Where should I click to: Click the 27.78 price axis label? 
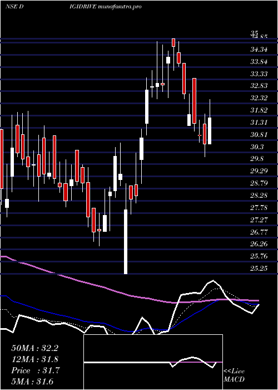coord(259,208)
